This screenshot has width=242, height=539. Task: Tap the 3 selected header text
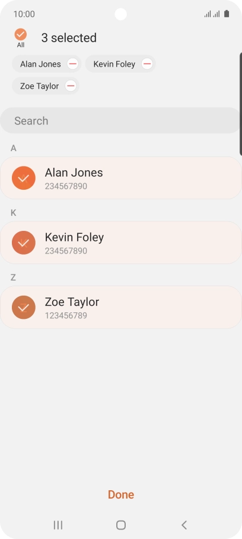pyautogui.click(x=69, y=38)
